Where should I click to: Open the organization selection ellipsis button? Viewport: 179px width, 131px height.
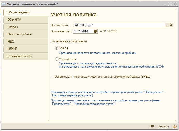pyautogui.click(x=167, y=25)
